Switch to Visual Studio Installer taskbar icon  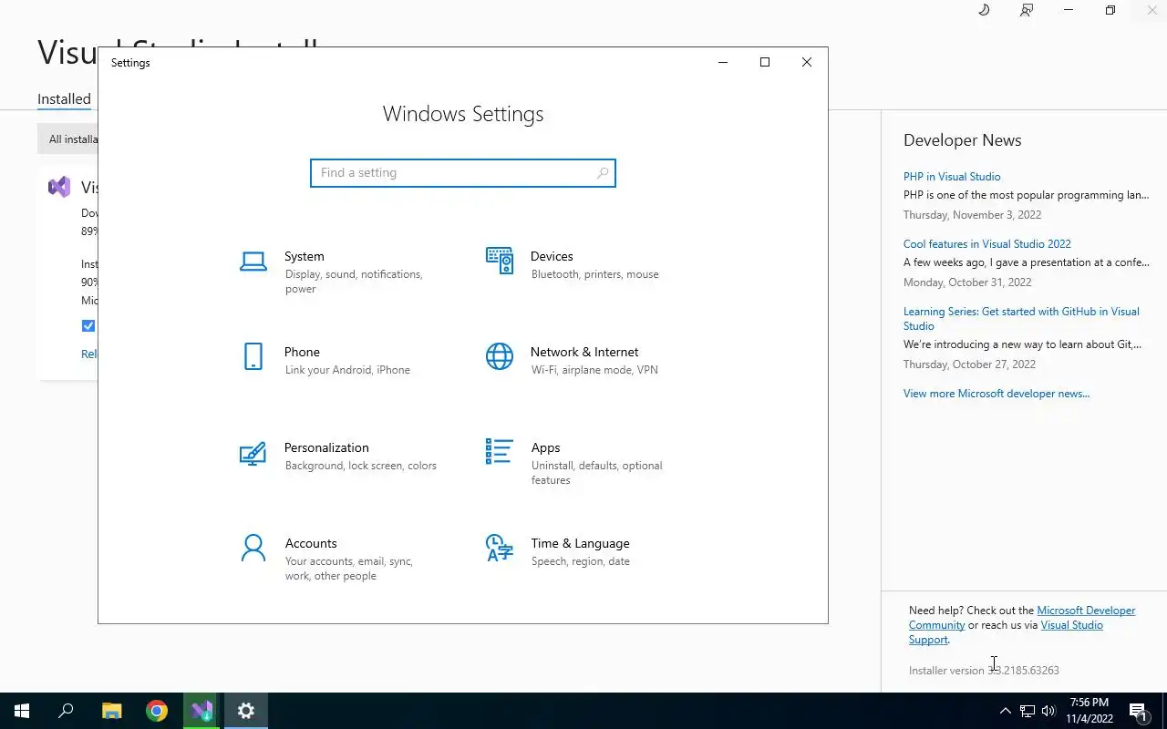tap(201, 711)
